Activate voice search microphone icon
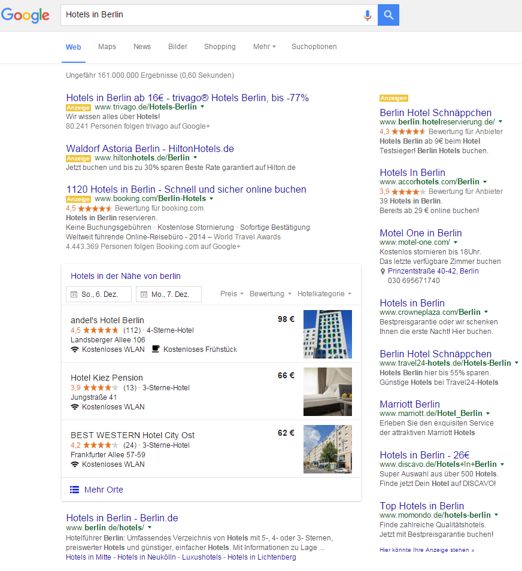522x571 pixels. [x=368, y=16]
